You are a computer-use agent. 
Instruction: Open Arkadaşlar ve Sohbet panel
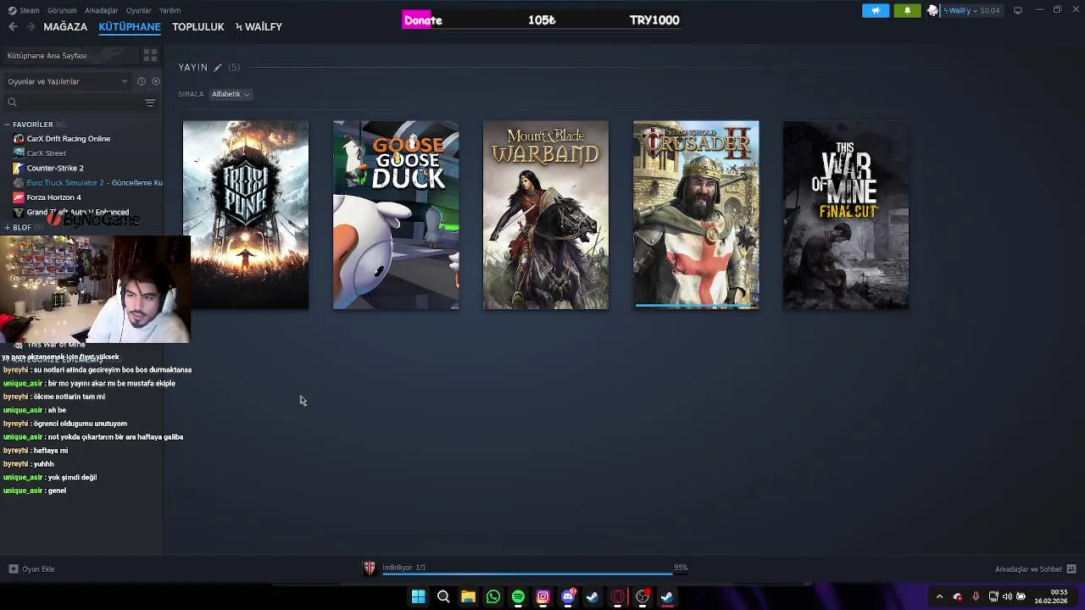pyautogui.click(x=1035, y=569)
